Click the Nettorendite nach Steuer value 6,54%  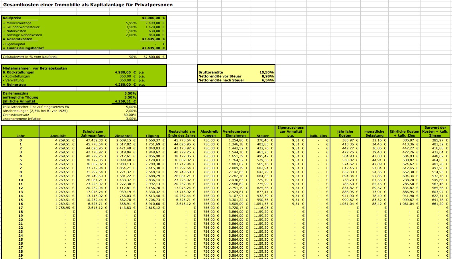268,80
